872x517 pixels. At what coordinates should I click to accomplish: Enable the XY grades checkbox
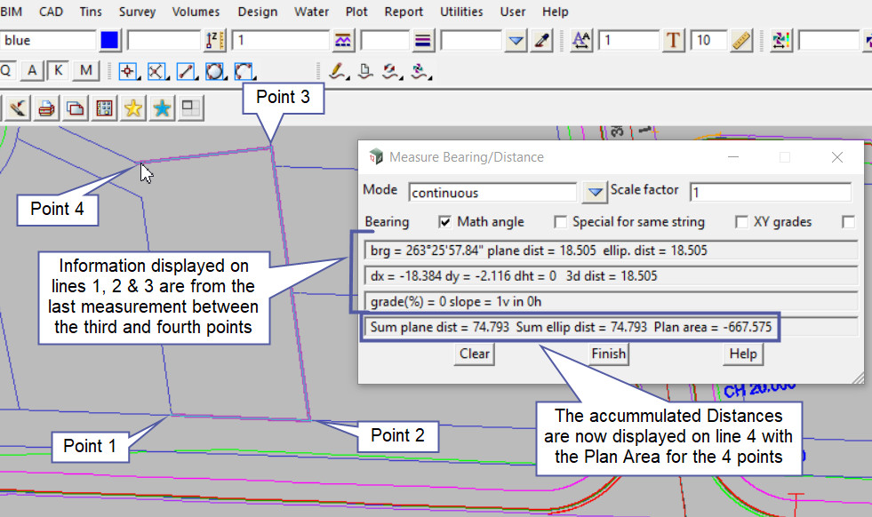click(x=741, y=222)
